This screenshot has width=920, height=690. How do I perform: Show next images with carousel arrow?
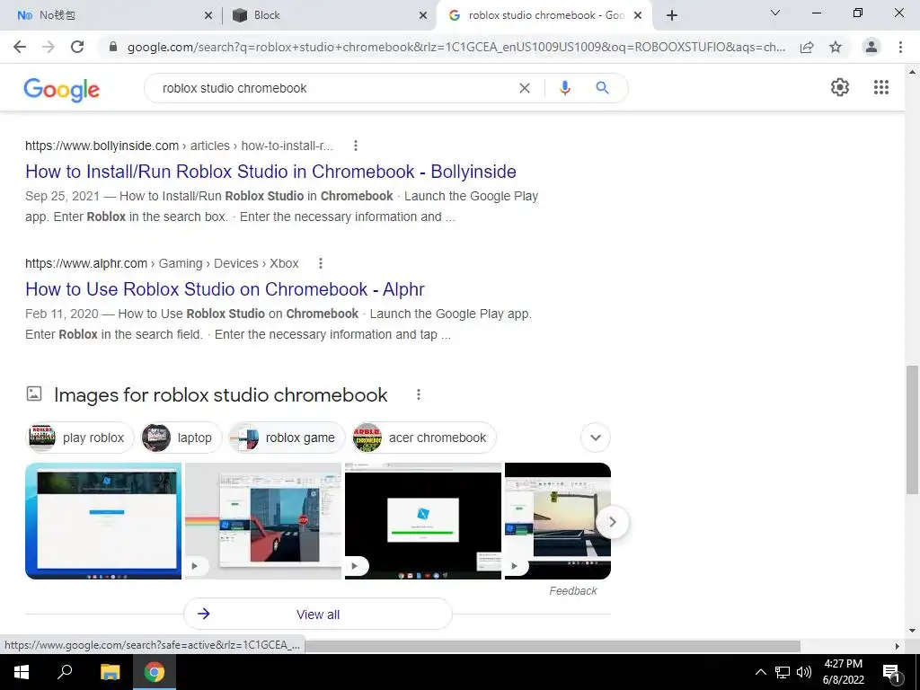point(612,522)
